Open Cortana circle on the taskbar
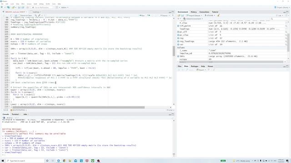This screenshot has width=291, height=163. coord(47,161)
